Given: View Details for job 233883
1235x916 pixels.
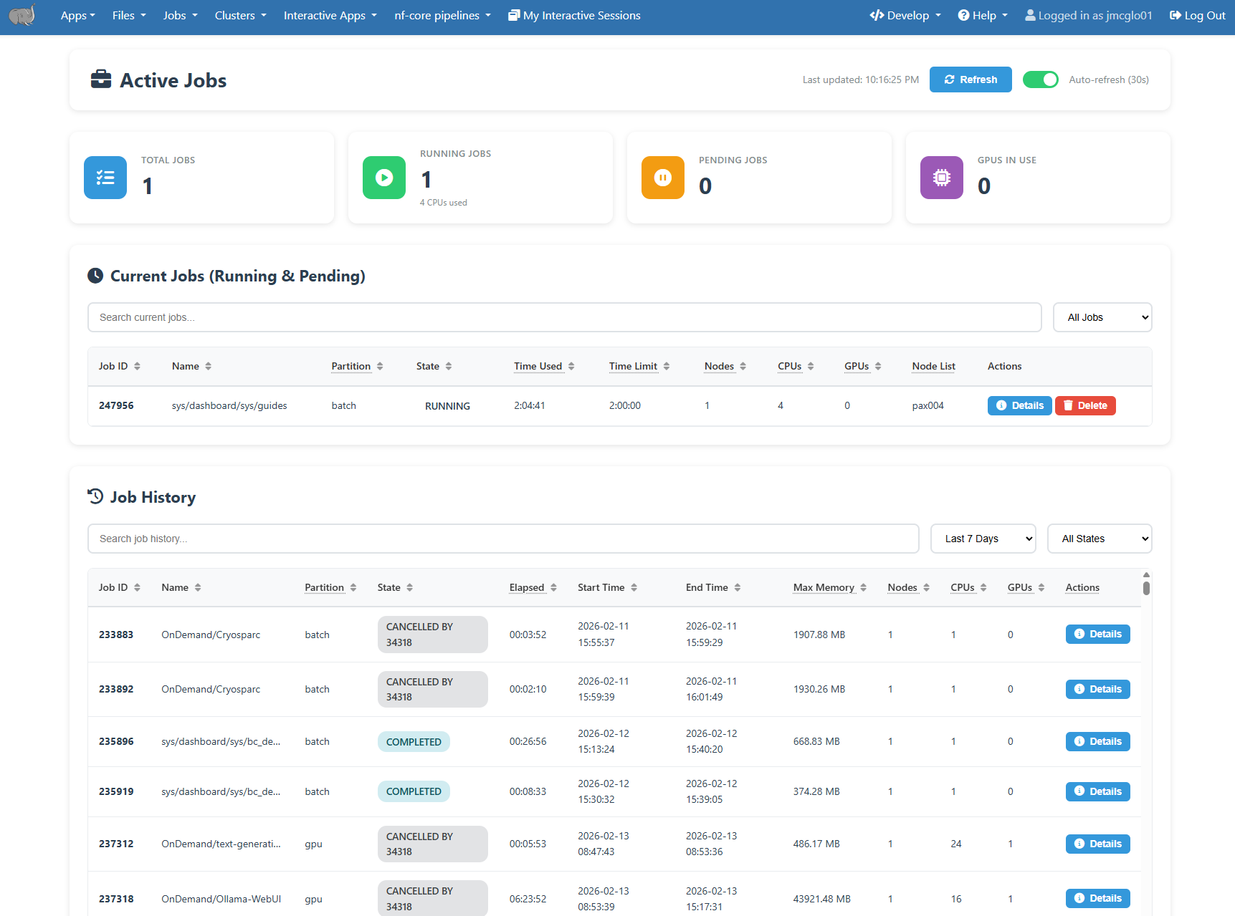Looking at the screenshot, I should (x=1097, y=634).
